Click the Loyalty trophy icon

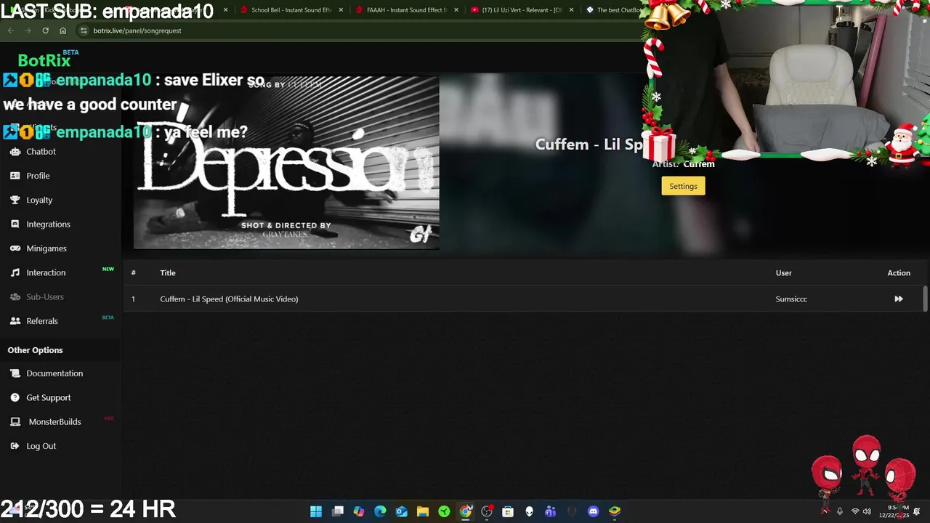[15, 200]
